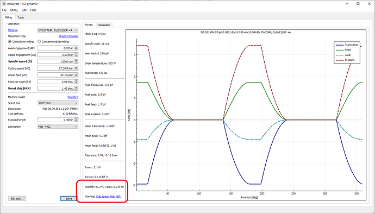The image size is (375, 214).
Task: Adjust the Spindle speed spinner arrows
Action: click(x=76, y=61)
